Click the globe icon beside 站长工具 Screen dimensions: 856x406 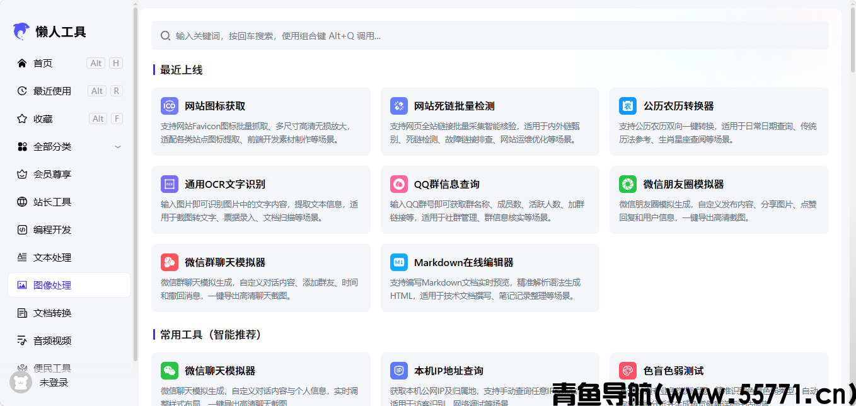[x=22, y=202]
